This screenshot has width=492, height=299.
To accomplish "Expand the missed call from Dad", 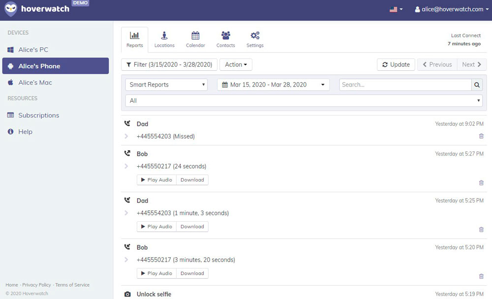I will [x=126, y=136].
